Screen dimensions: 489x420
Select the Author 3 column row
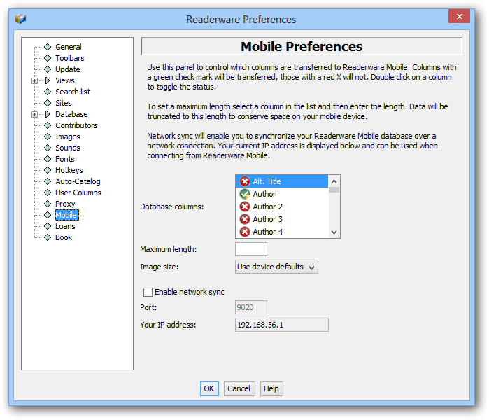pyautogui.click(x=282, y=219)
